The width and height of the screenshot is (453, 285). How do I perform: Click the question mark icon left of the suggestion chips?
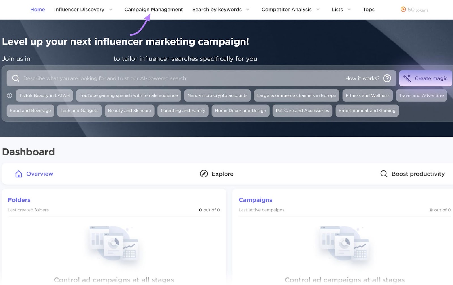(x=9, y=95)
